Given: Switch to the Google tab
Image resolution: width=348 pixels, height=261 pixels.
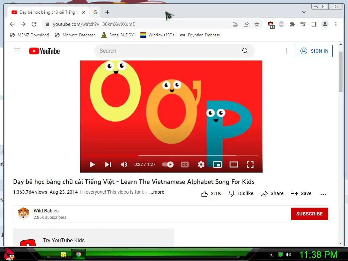Looking at the screenshot, I should 95,12.
